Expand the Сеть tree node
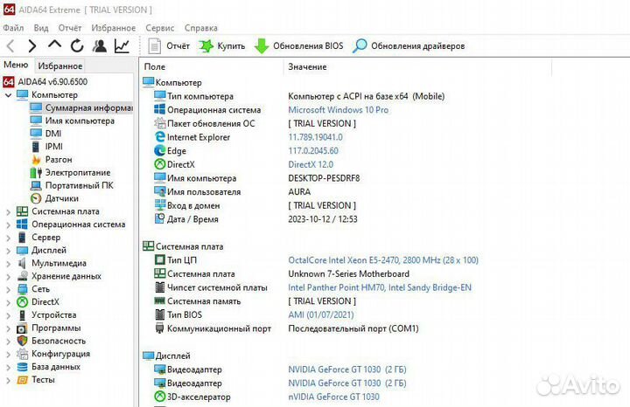The height and width of the screenshot is (407, 630). tap(8, 289)
